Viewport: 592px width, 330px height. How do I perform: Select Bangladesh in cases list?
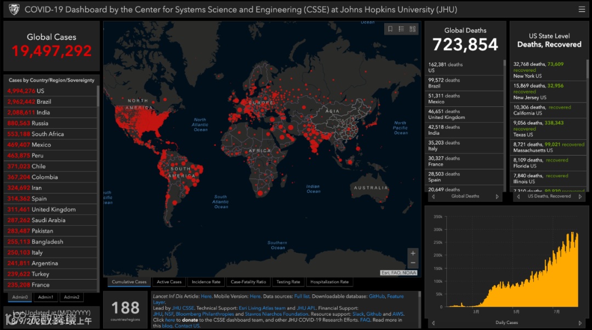(51, 242)
